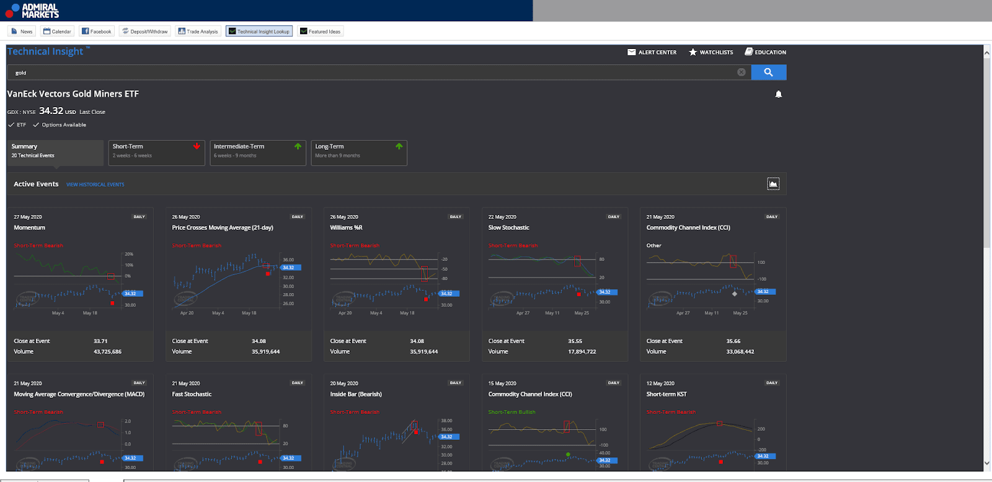The width and height of the screenshot is (992, 482).
Task: Click the Inside Bar (Bearish) title
Action: click(356, 394)
